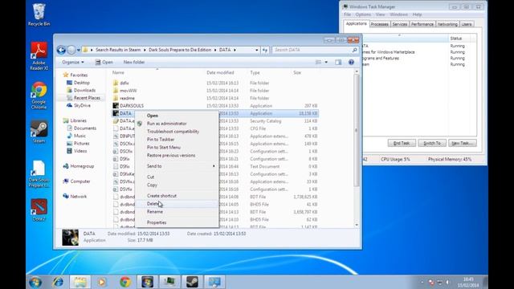Open Explorer help question mark icon
The width and height of the screenshot is (514, 289).
coord(351,62)
